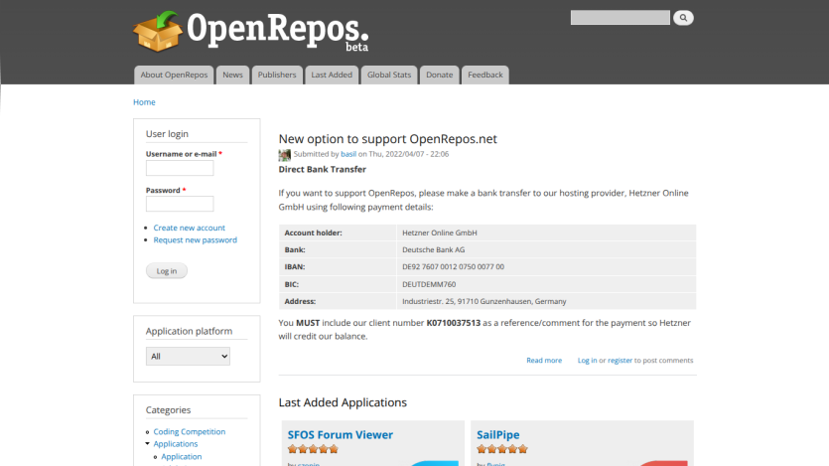Open the Donate tab
Screen dimensions: 829x466
[x=440, y=76]
